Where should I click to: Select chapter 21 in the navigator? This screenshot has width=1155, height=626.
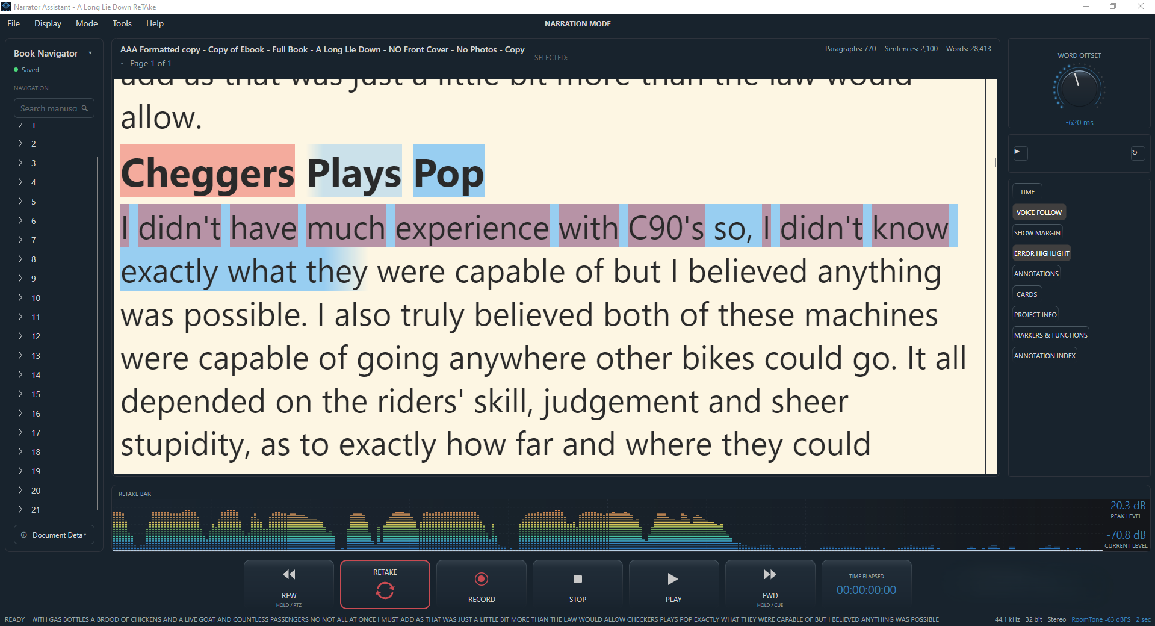coord(36,510)
